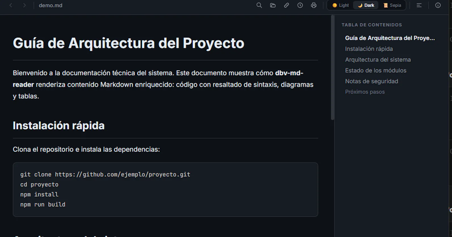
Task: Click the main heading Guía de Arquitectura del Proyecto
Action: point(129,43)
